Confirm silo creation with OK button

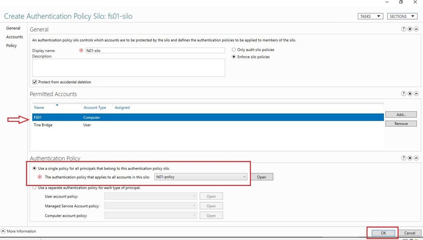pyautogui.click(x=383, y=233)
